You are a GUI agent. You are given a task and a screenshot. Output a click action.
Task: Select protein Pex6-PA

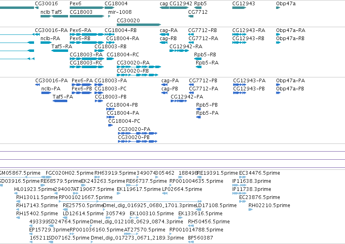[x=82, y=81]
